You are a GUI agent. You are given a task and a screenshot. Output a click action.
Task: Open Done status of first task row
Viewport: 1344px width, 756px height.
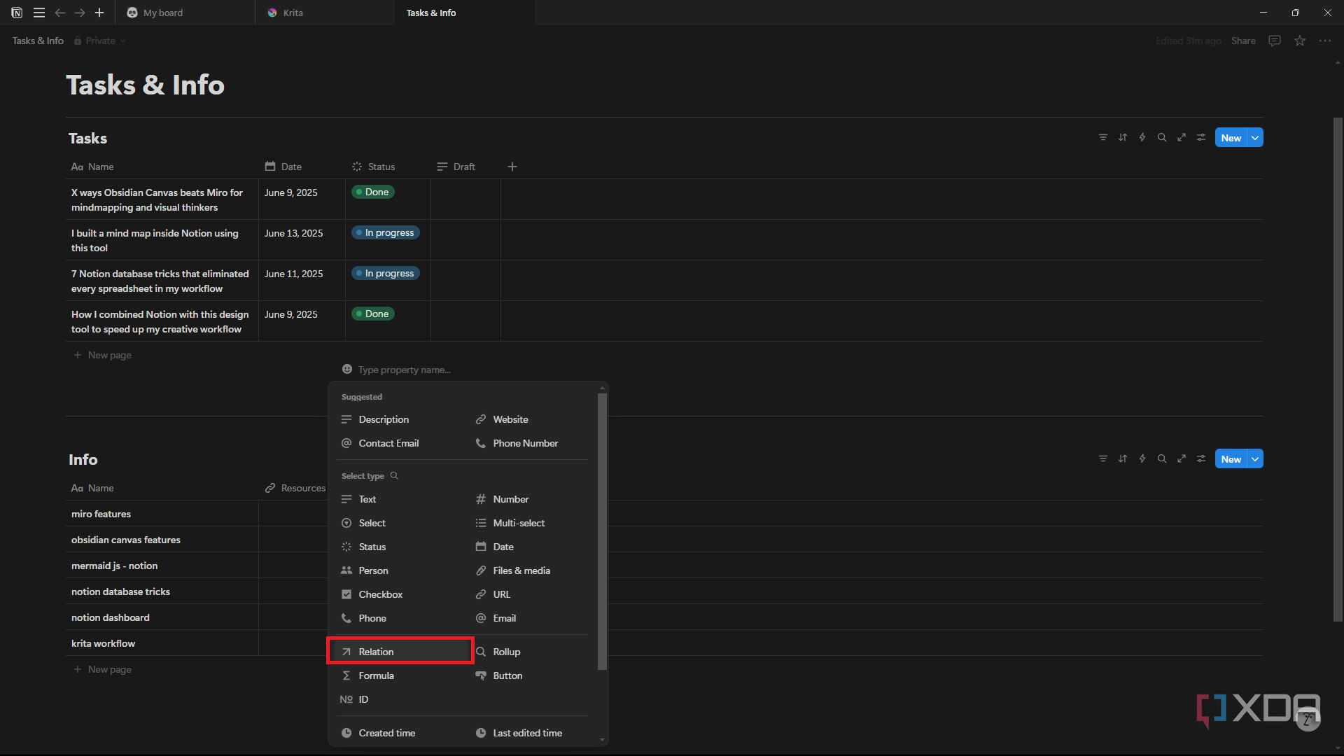click(373, 192)
